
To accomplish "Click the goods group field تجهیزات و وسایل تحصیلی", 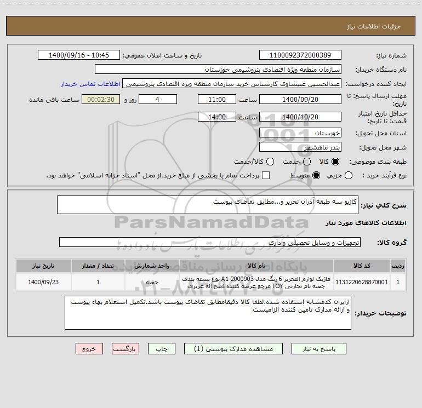I will click(210, 242).
